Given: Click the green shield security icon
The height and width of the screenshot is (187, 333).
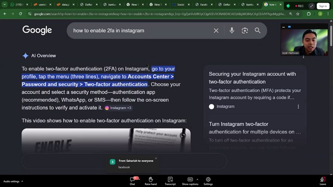Looking at the screenshot, I should (x=288, y=6).
